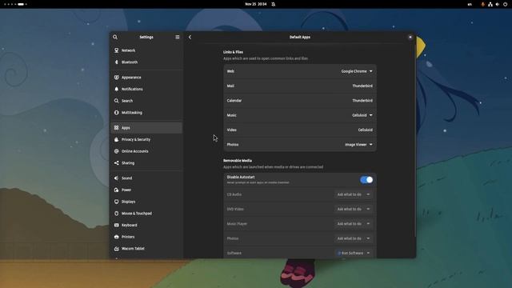Click the top bar network icon
512x288 pixels.
(490, 4)
